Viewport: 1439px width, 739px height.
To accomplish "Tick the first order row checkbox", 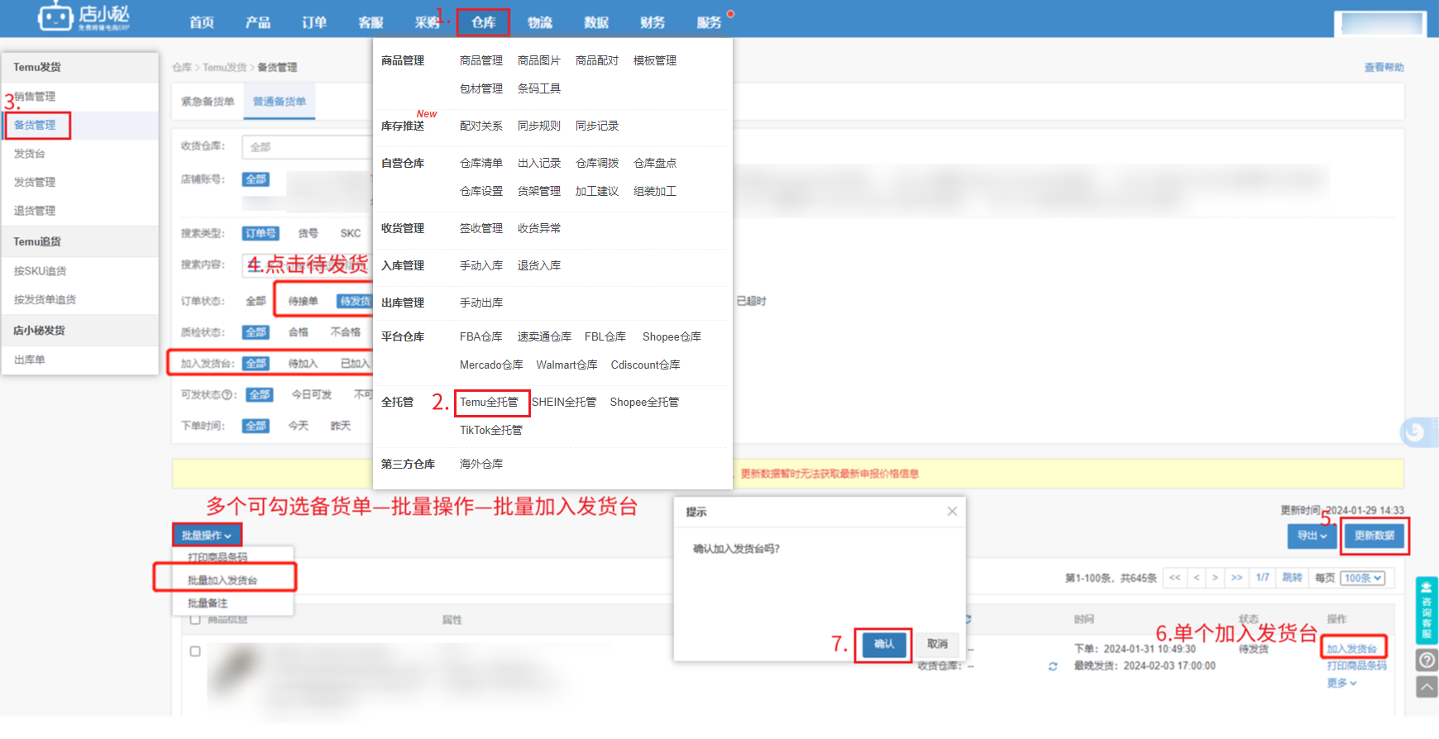I will (195, 651).
